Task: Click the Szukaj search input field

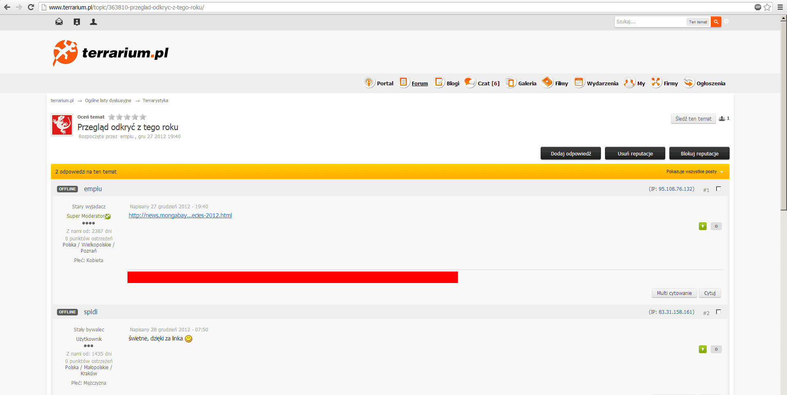Action: [x=650, y=22]
